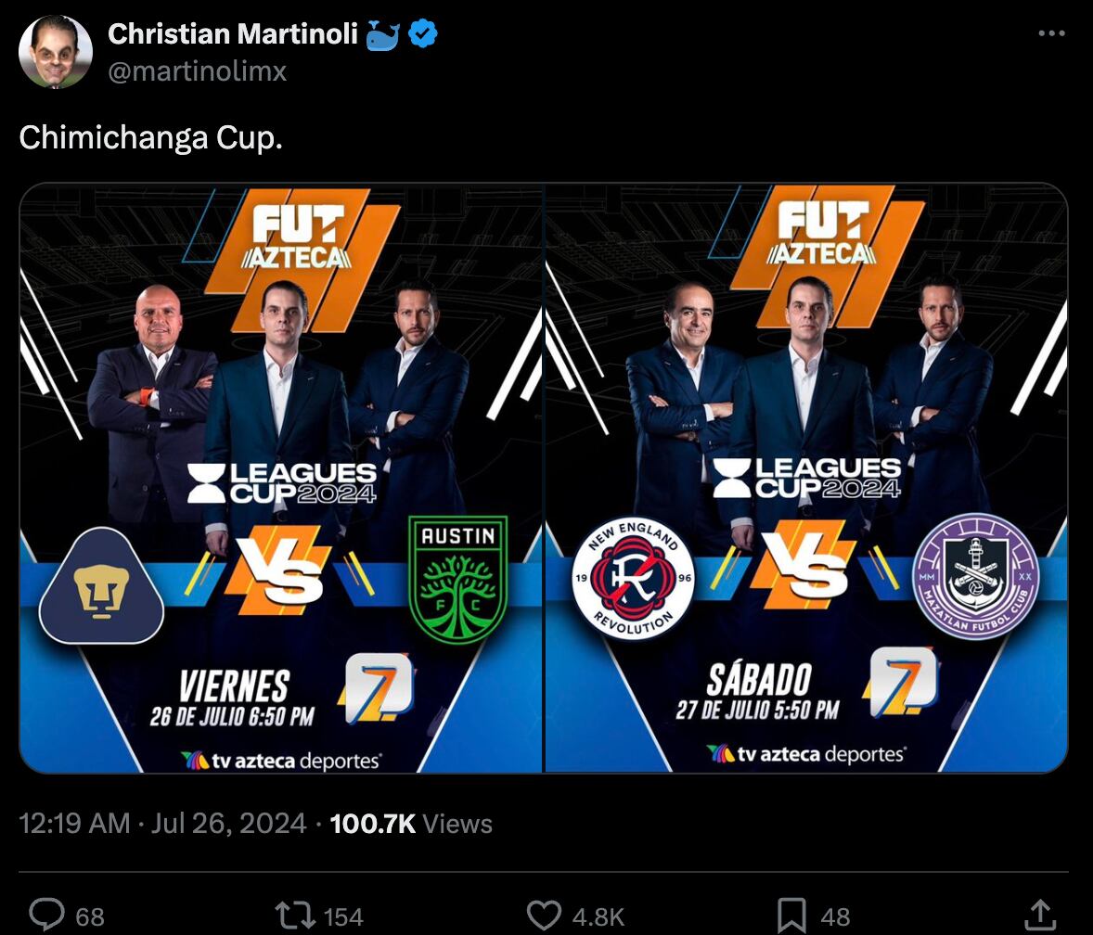Click the whale emoji beside the name
The width and height of the screenshot is (1093, 935).
pyautogui.click(x=383, y=35)
